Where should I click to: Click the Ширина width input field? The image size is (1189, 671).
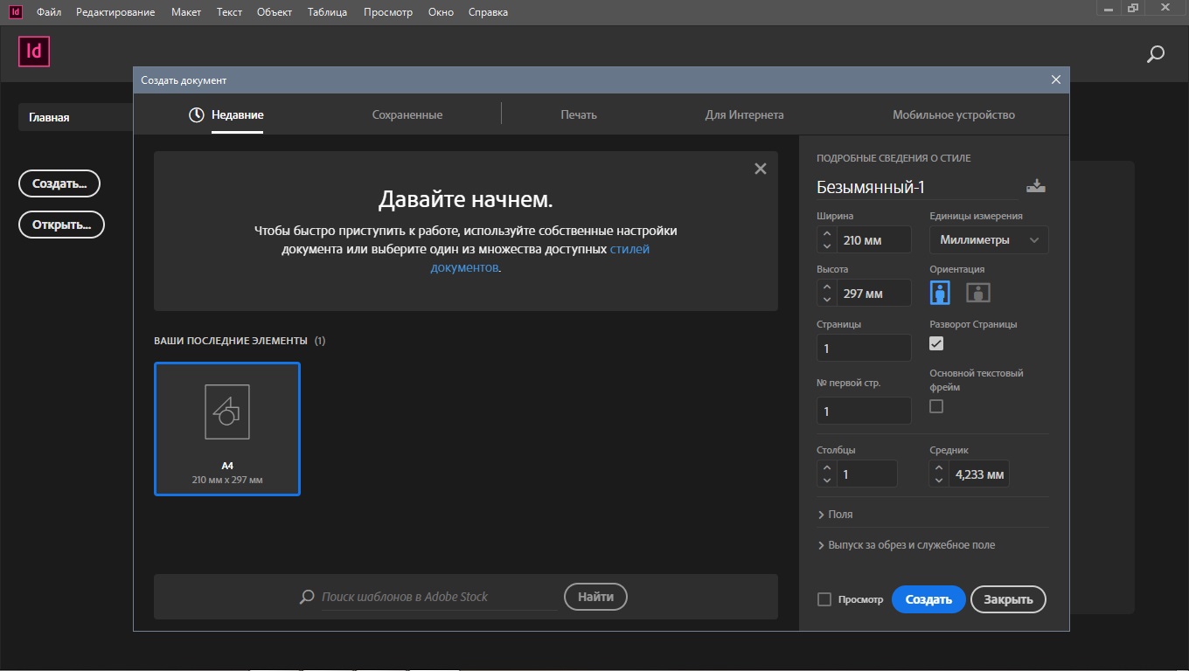point(873,239)
